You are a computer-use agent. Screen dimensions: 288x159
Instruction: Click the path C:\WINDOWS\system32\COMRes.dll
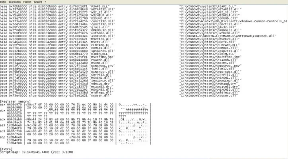[x=208, y=48]
